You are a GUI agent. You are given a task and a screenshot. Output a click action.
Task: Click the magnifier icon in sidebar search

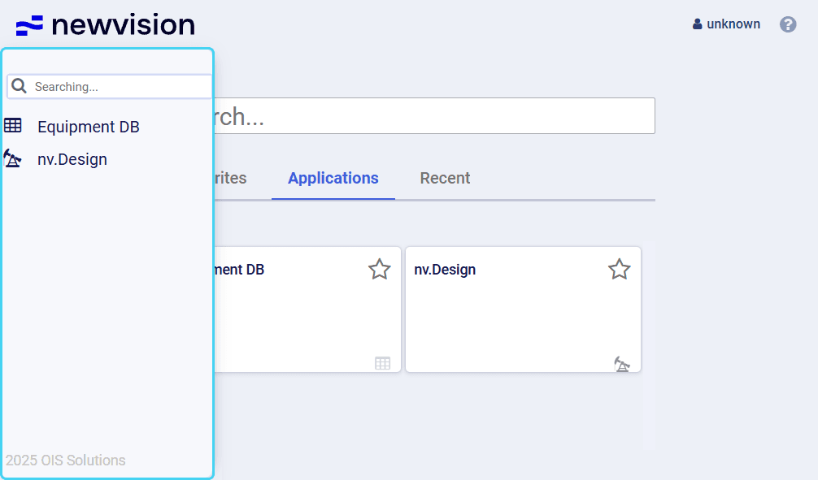tap(20, 86)
